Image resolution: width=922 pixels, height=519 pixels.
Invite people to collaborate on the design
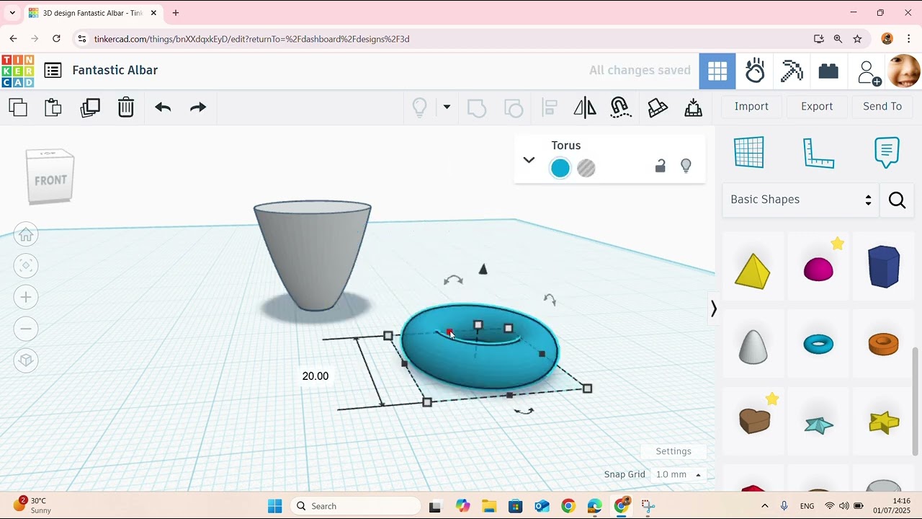point(868,72)
